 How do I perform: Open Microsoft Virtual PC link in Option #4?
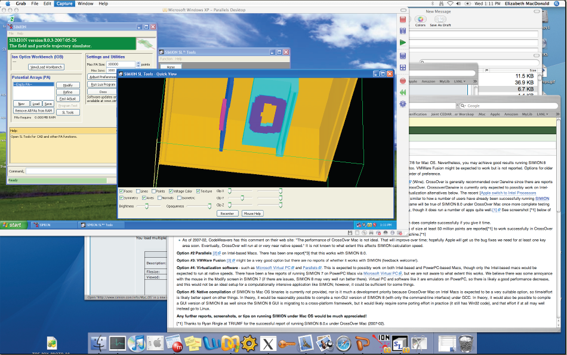[275, 268]
